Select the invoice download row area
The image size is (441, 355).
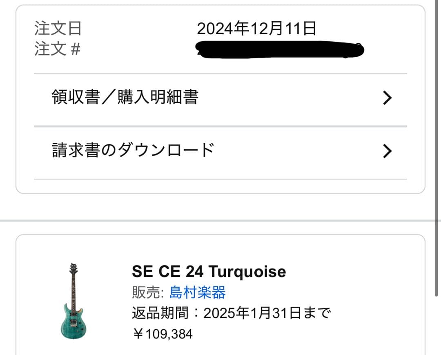click(x=220, y=150)
